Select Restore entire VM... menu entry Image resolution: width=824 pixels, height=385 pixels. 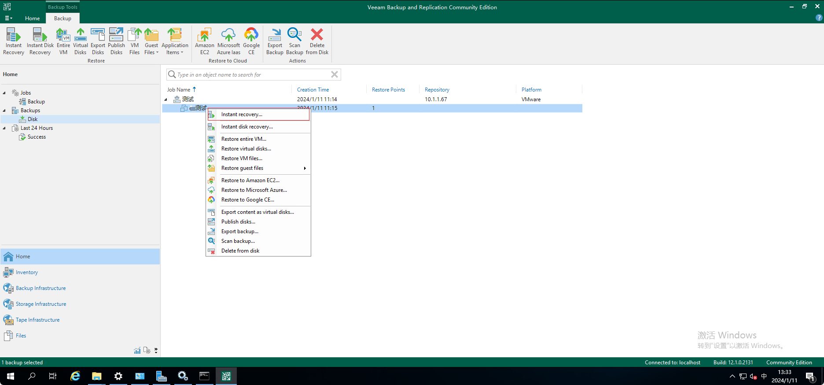pyautogui.click(x=259, y=139)
